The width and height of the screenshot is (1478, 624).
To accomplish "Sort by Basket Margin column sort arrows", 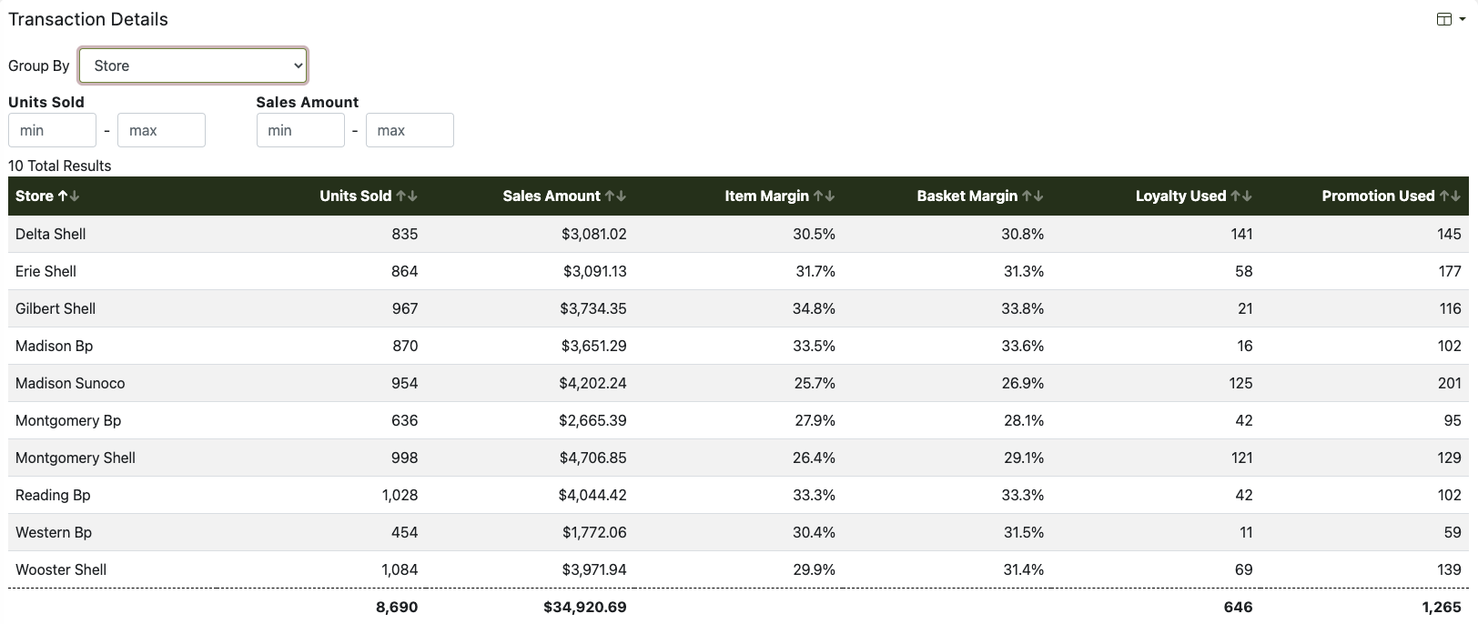I will [x=1033, y=196].
